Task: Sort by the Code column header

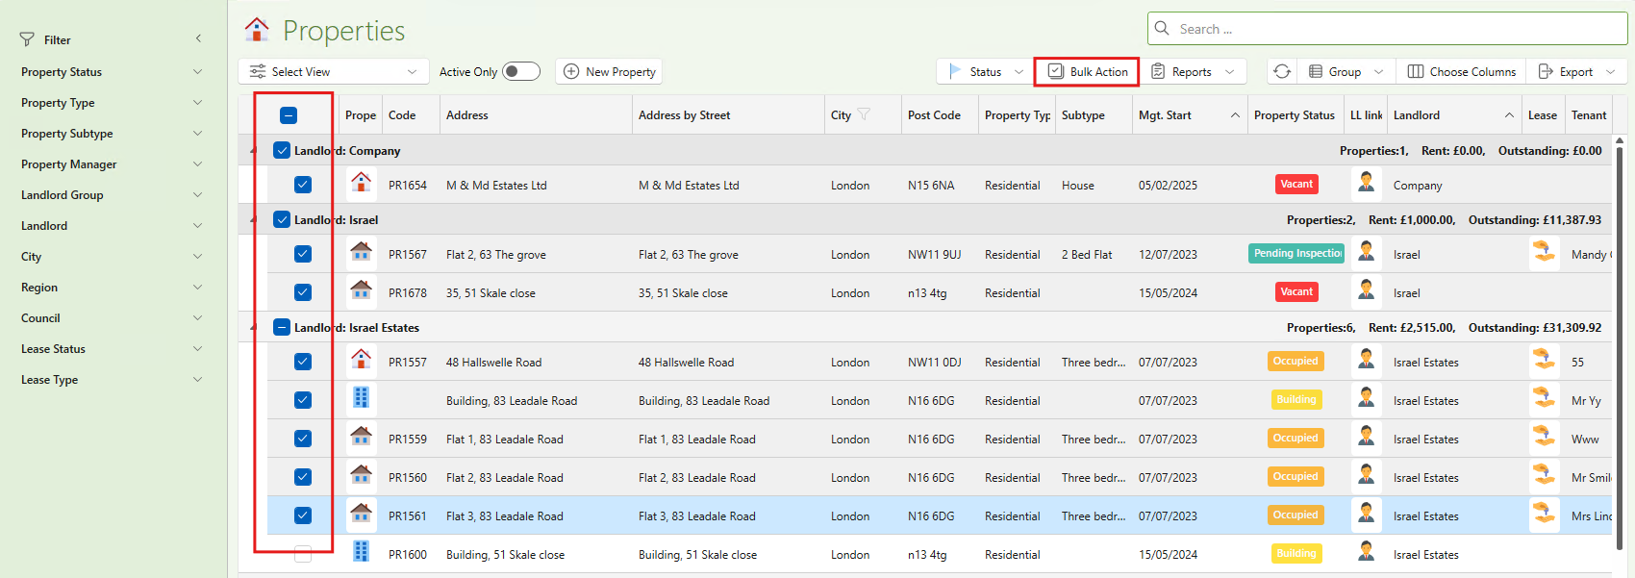Action: (411, 115)
